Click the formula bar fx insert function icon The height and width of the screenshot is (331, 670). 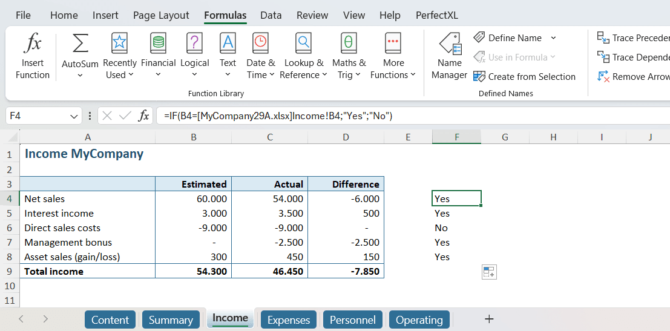pos(144,116)
